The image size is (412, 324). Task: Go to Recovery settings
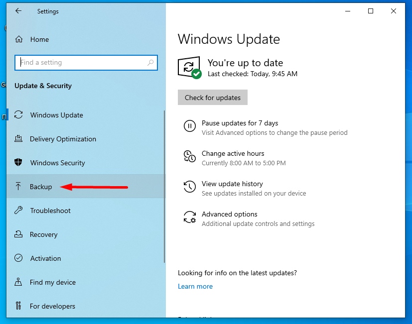[x=44, y=234]
